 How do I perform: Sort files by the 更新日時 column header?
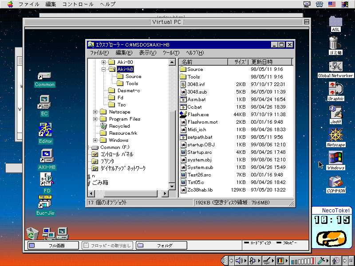click(x=271, y=62)
